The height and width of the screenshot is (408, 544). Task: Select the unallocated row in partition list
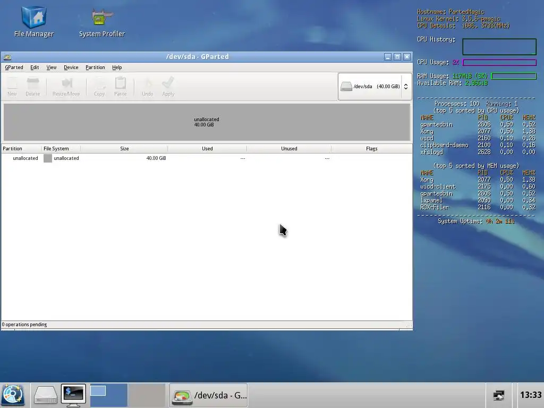pos(207,158)
